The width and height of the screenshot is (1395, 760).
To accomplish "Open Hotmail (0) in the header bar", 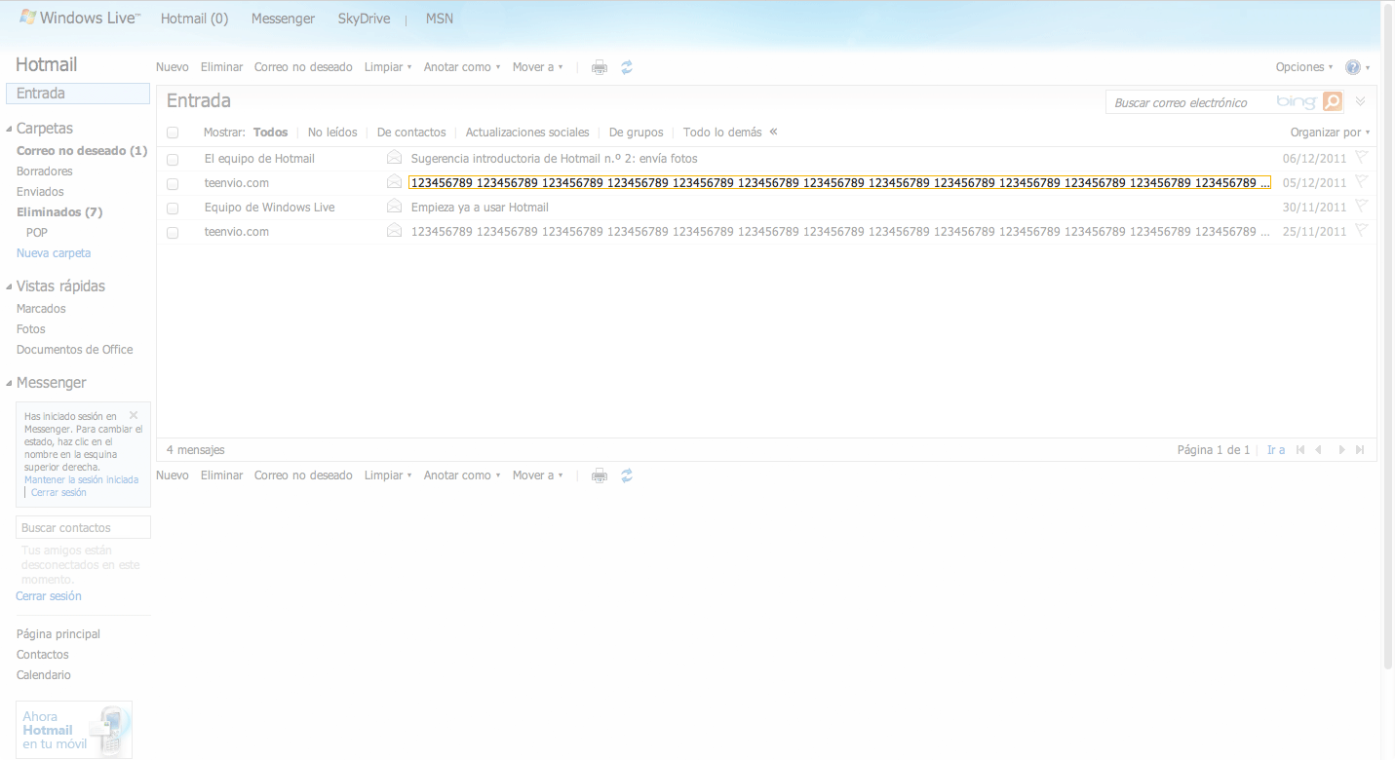I will pyautogui.click(x=194, y=19).
